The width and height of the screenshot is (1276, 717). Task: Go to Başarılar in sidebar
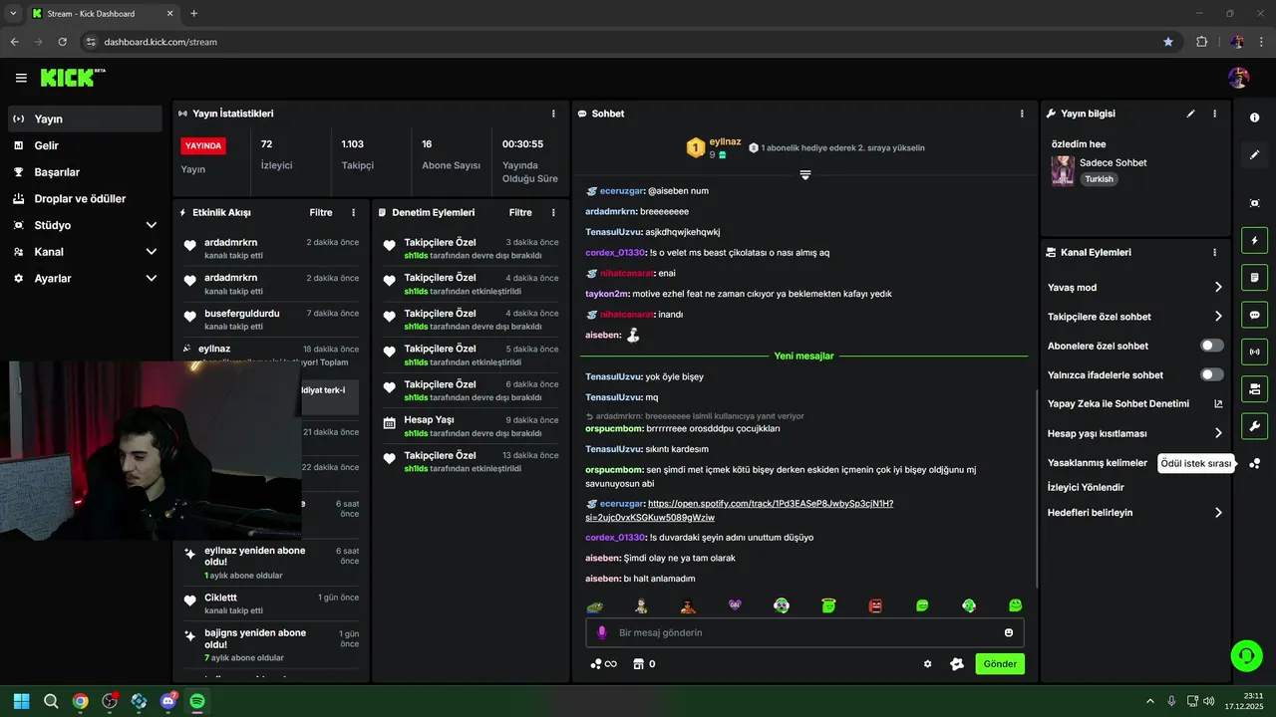[x=85, y=172]
